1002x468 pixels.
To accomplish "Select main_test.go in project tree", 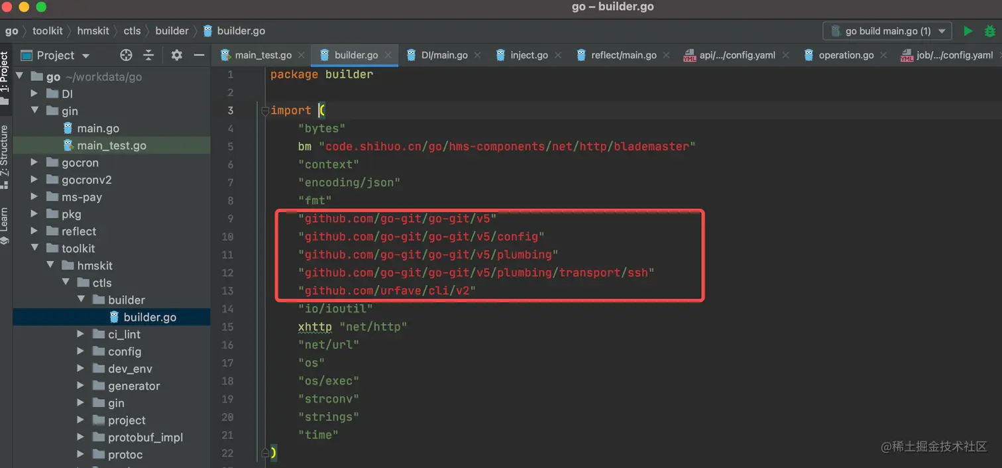I will click(x=111, y=146).
